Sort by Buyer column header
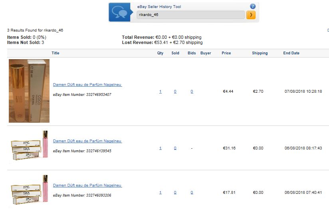Screen dimensions: 329x209 click(x=206, y=53)
